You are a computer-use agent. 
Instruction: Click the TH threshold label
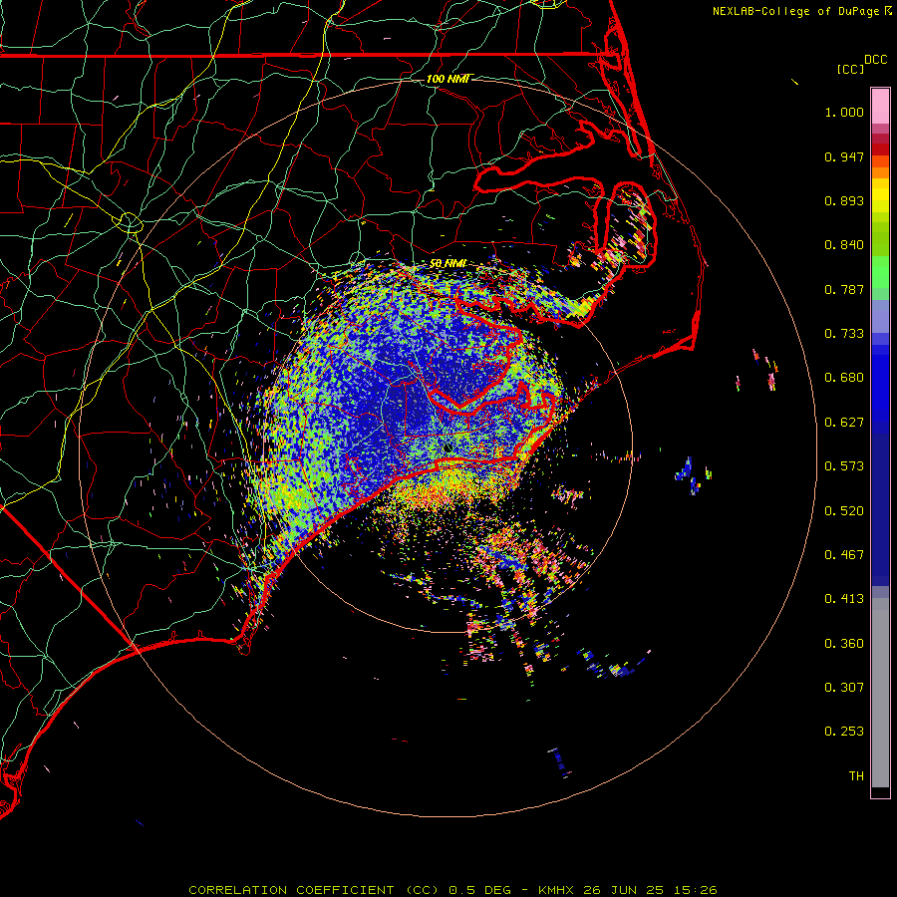click(x=856, y=776)
